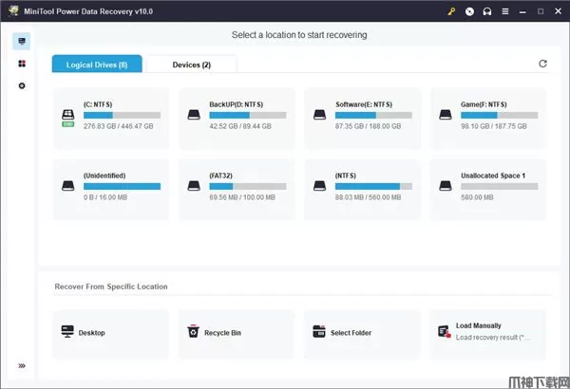This screenshot has width=570, height=389.
Task: Click Load Manually to load recovery result
Action: click(x=488, y=331)
